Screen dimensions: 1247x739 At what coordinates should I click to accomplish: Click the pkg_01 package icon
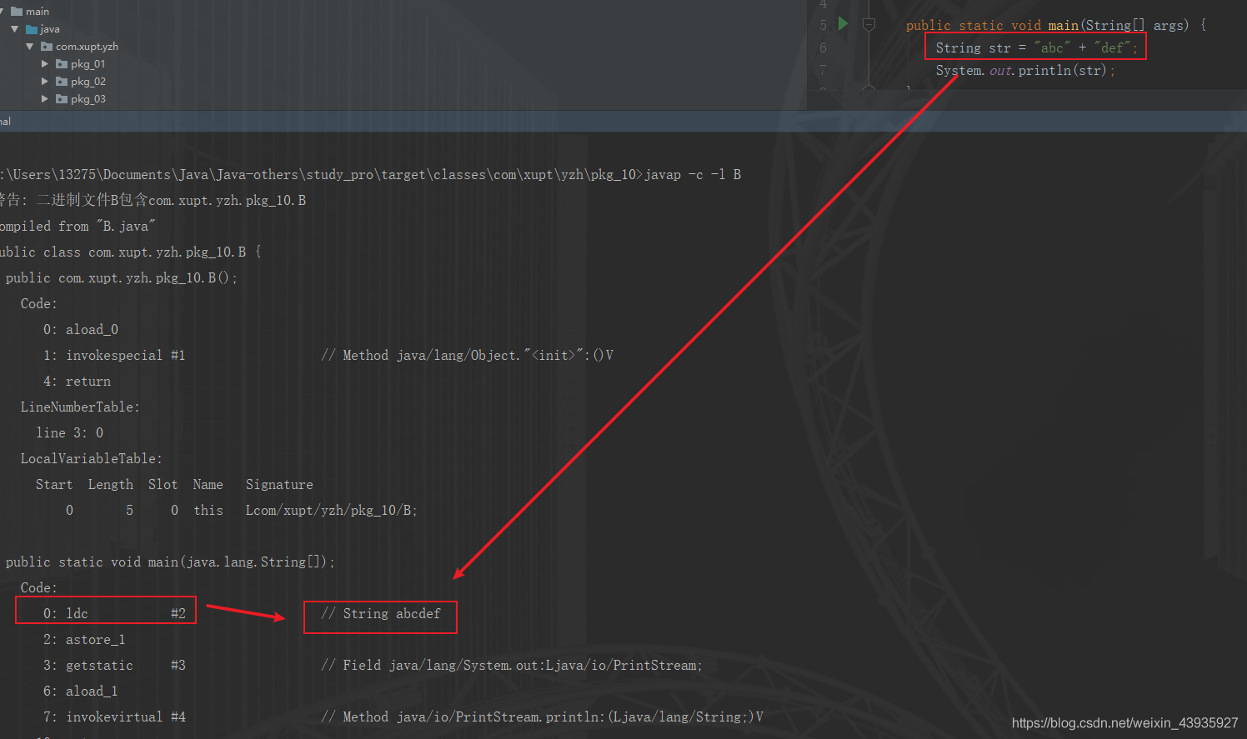[x=62, y=64]
